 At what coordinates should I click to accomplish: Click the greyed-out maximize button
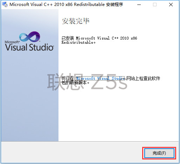coord(155,5)
